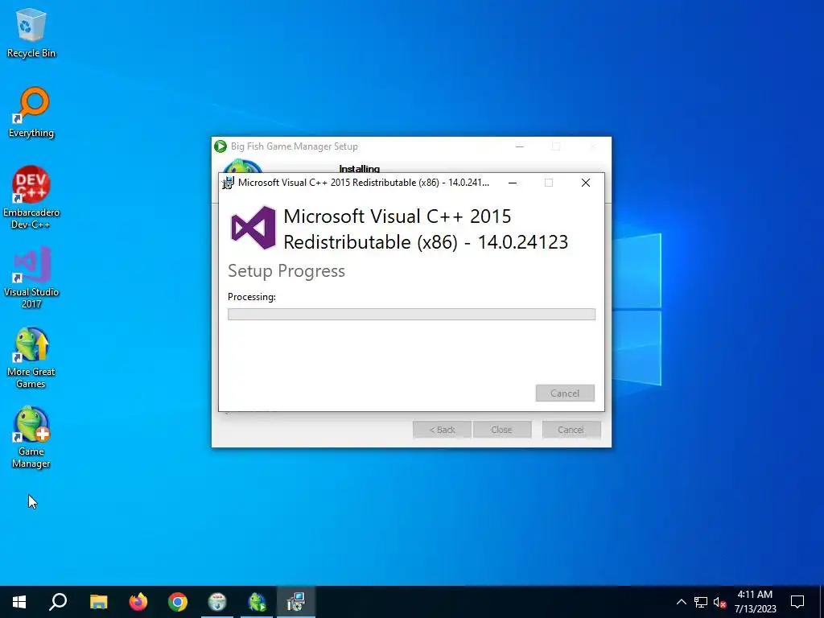Image resolution: width=824 pixels, height=618 pixels.
Task: Open the taskbar search icon
Action: click(x=58, y=602)
